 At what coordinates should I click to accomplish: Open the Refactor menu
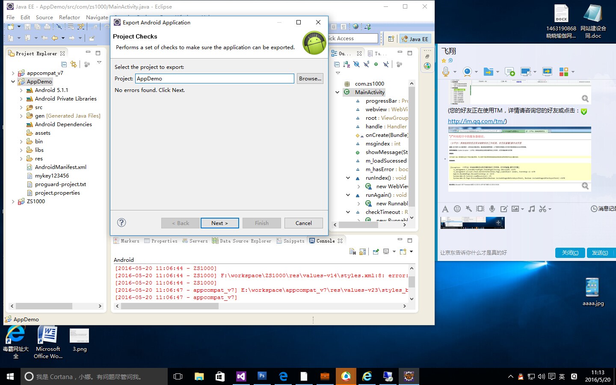pyautogui.click(x=69, y=17)
